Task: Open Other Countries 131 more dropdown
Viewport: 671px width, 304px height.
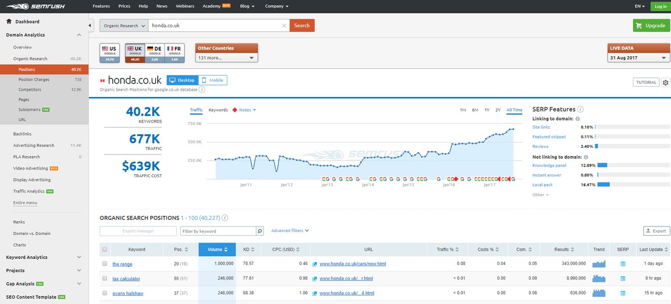Action: point(226,58)
